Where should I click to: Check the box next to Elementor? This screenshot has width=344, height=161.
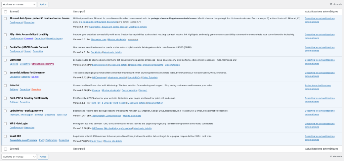pos(5,60)
